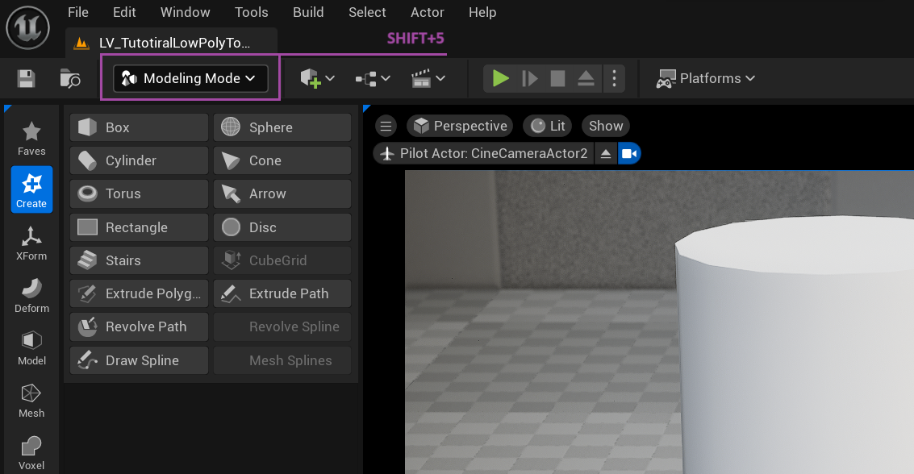
Task: Open the Perspective viewport dropdown
Action: [x=459, y=126]
